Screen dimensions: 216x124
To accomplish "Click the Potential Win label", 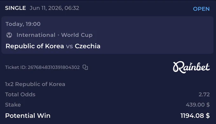I will (28, 115).
